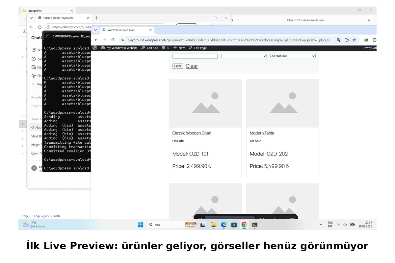Click the Classic Wooden Chair placeholder image
The image size is (395, 263).
click(205, 103)
